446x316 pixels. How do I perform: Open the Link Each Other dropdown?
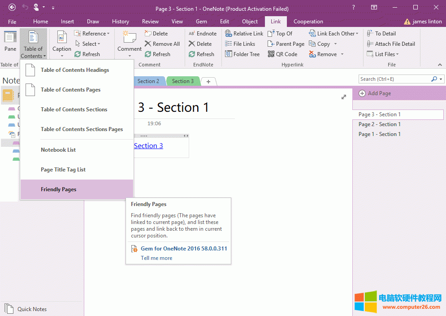pyautogui.click(x=357, y=34)
